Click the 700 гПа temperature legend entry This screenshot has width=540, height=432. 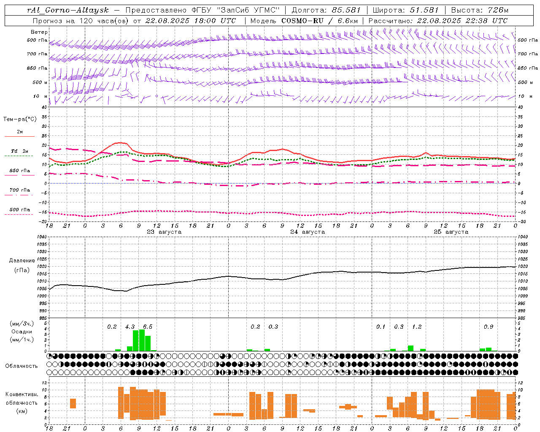click(20, 190)
